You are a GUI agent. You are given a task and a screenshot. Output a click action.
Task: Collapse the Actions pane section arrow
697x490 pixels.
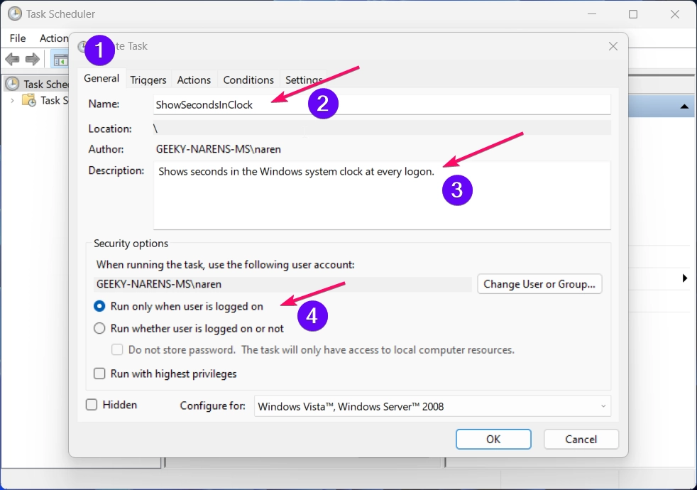(684, 107)
